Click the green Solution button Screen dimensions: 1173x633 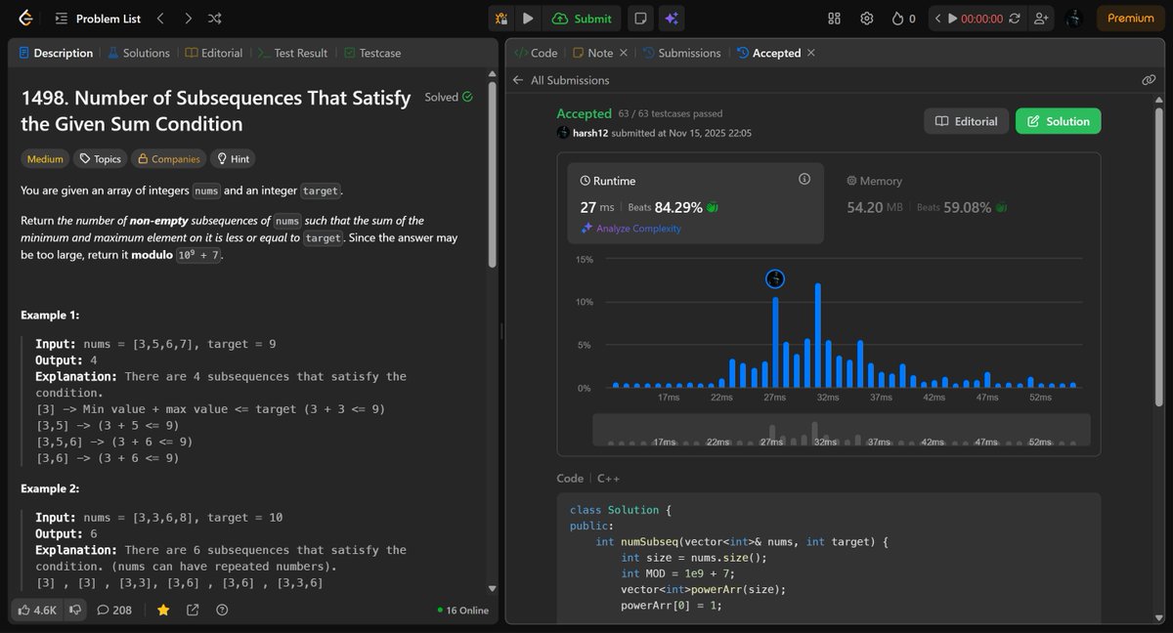1058,121
